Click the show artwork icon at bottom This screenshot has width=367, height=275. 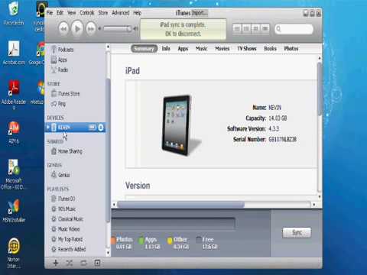pos(97,263)
